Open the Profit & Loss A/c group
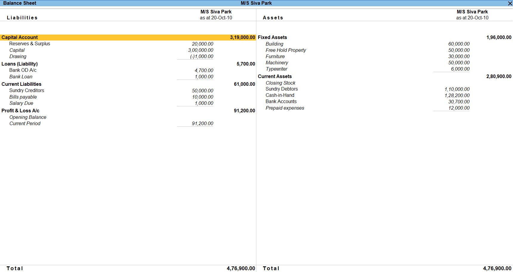Screen dimensions: 513x272 pyautogui.click(x=20, y=111)
